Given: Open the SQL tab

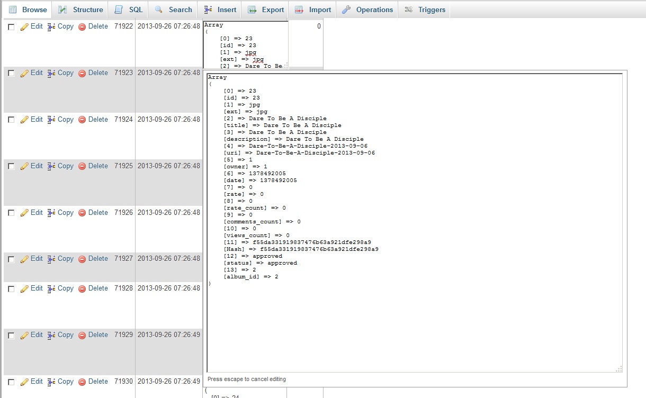Looking at the screenshot, I should click(129, 10).
